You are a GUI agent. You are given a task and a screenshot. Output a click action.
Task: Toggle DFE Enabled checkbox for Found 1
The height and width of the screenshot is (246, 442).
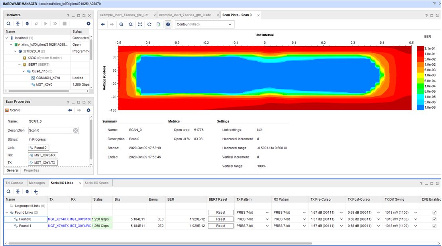pyautogui.click(x=434, y=226)
